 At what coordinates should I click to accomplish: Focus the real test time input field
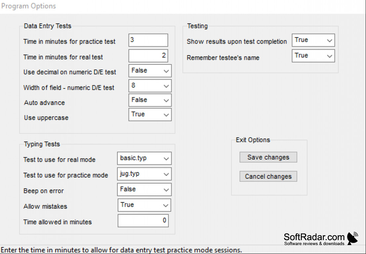pos(148,56)
